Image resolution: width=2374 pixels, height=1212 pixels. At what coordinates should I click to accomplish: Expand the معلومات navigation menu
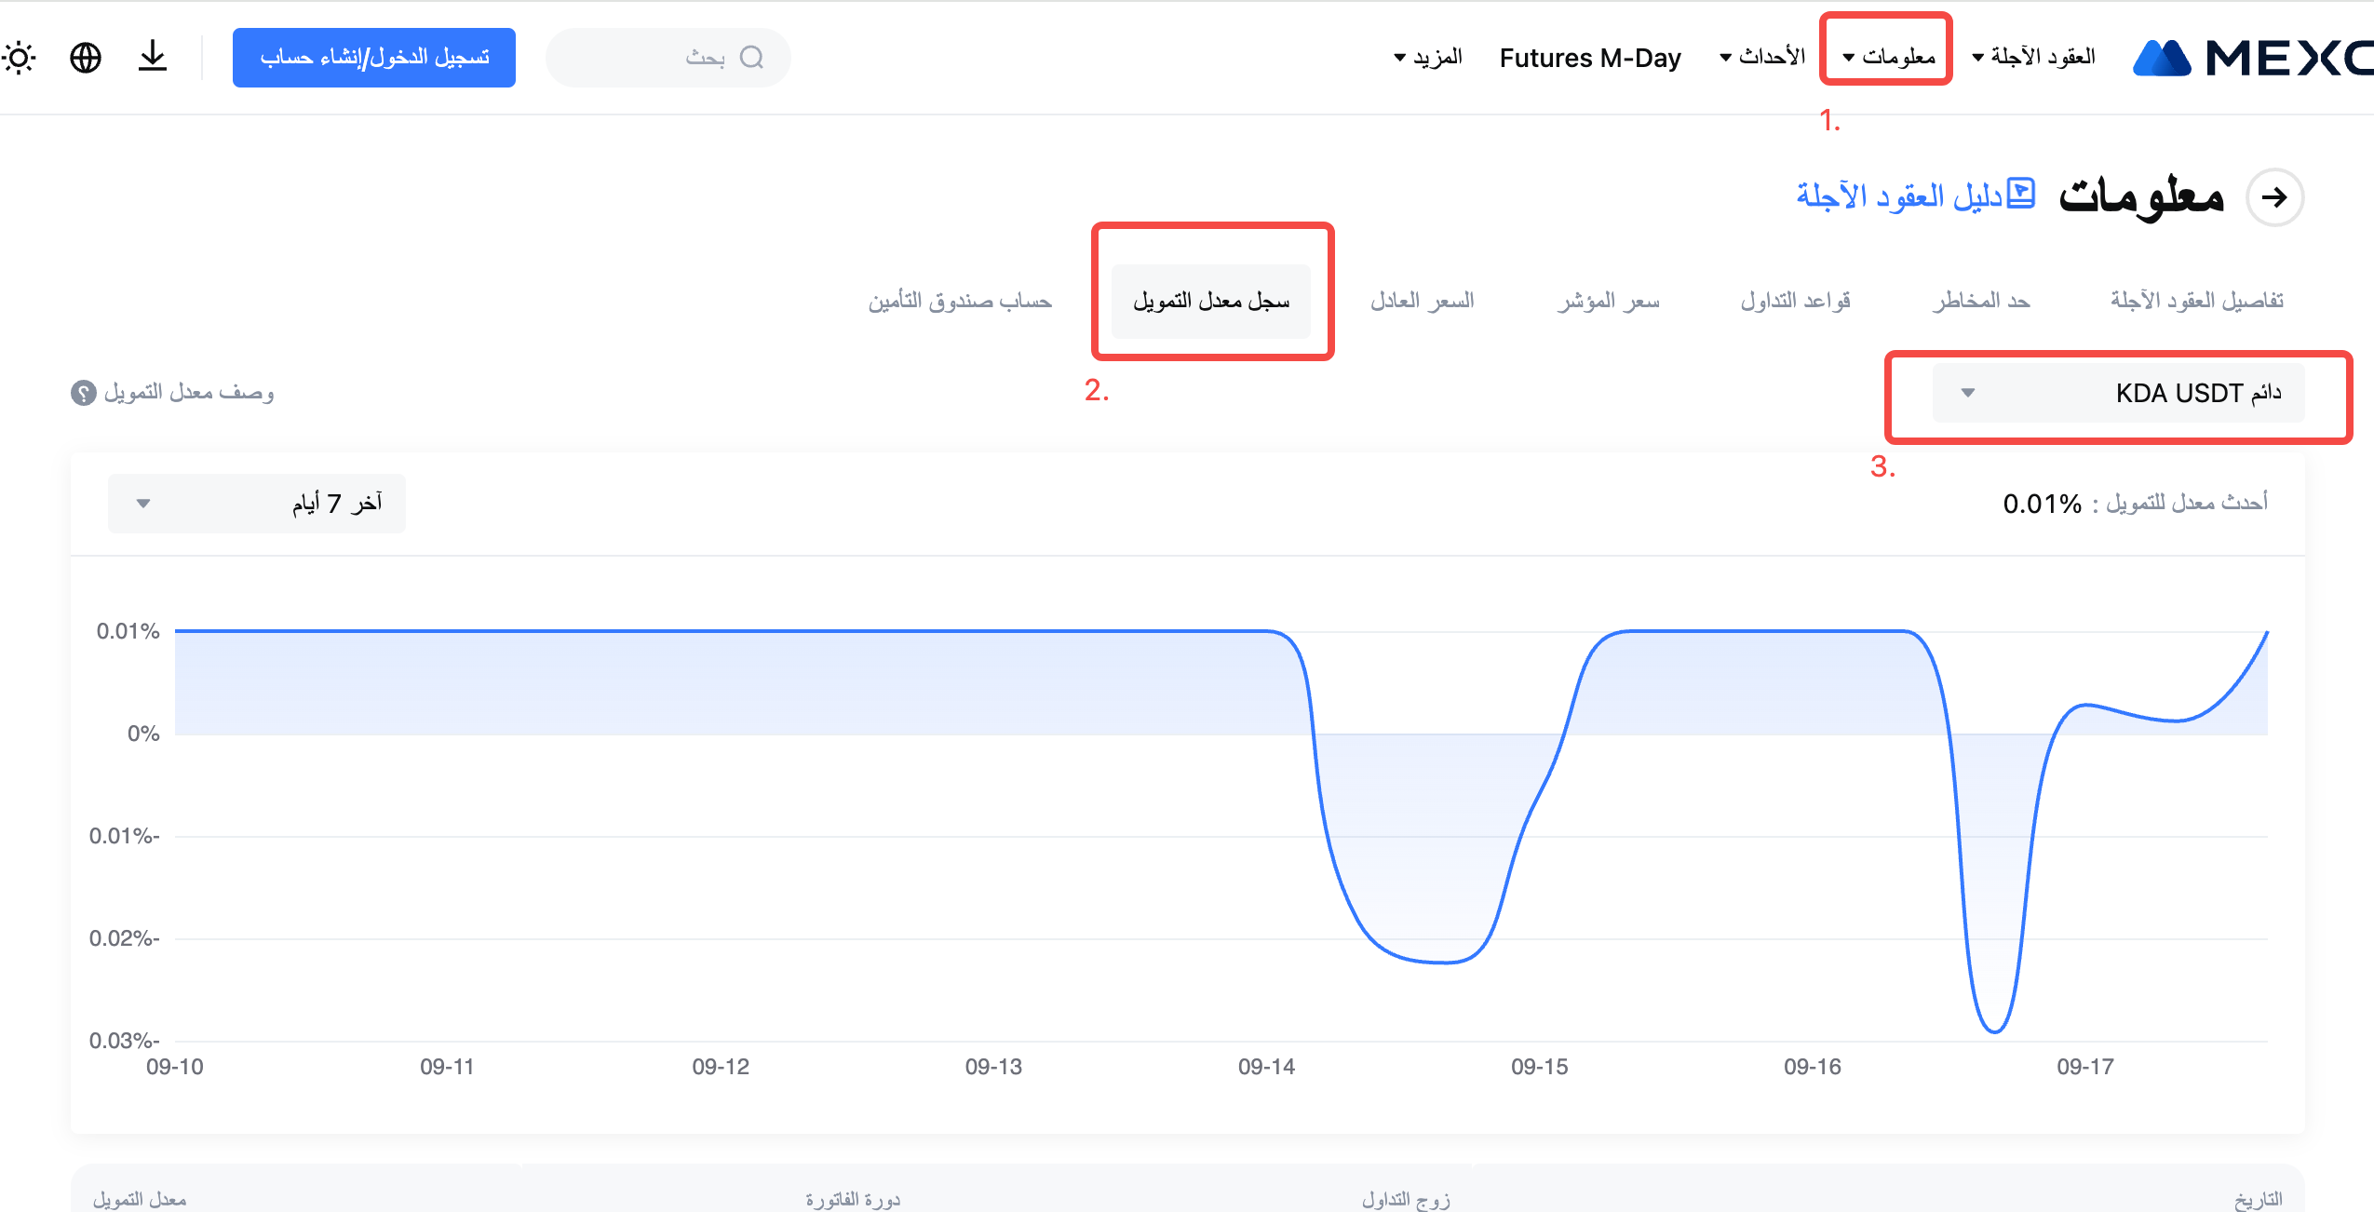1888,57
